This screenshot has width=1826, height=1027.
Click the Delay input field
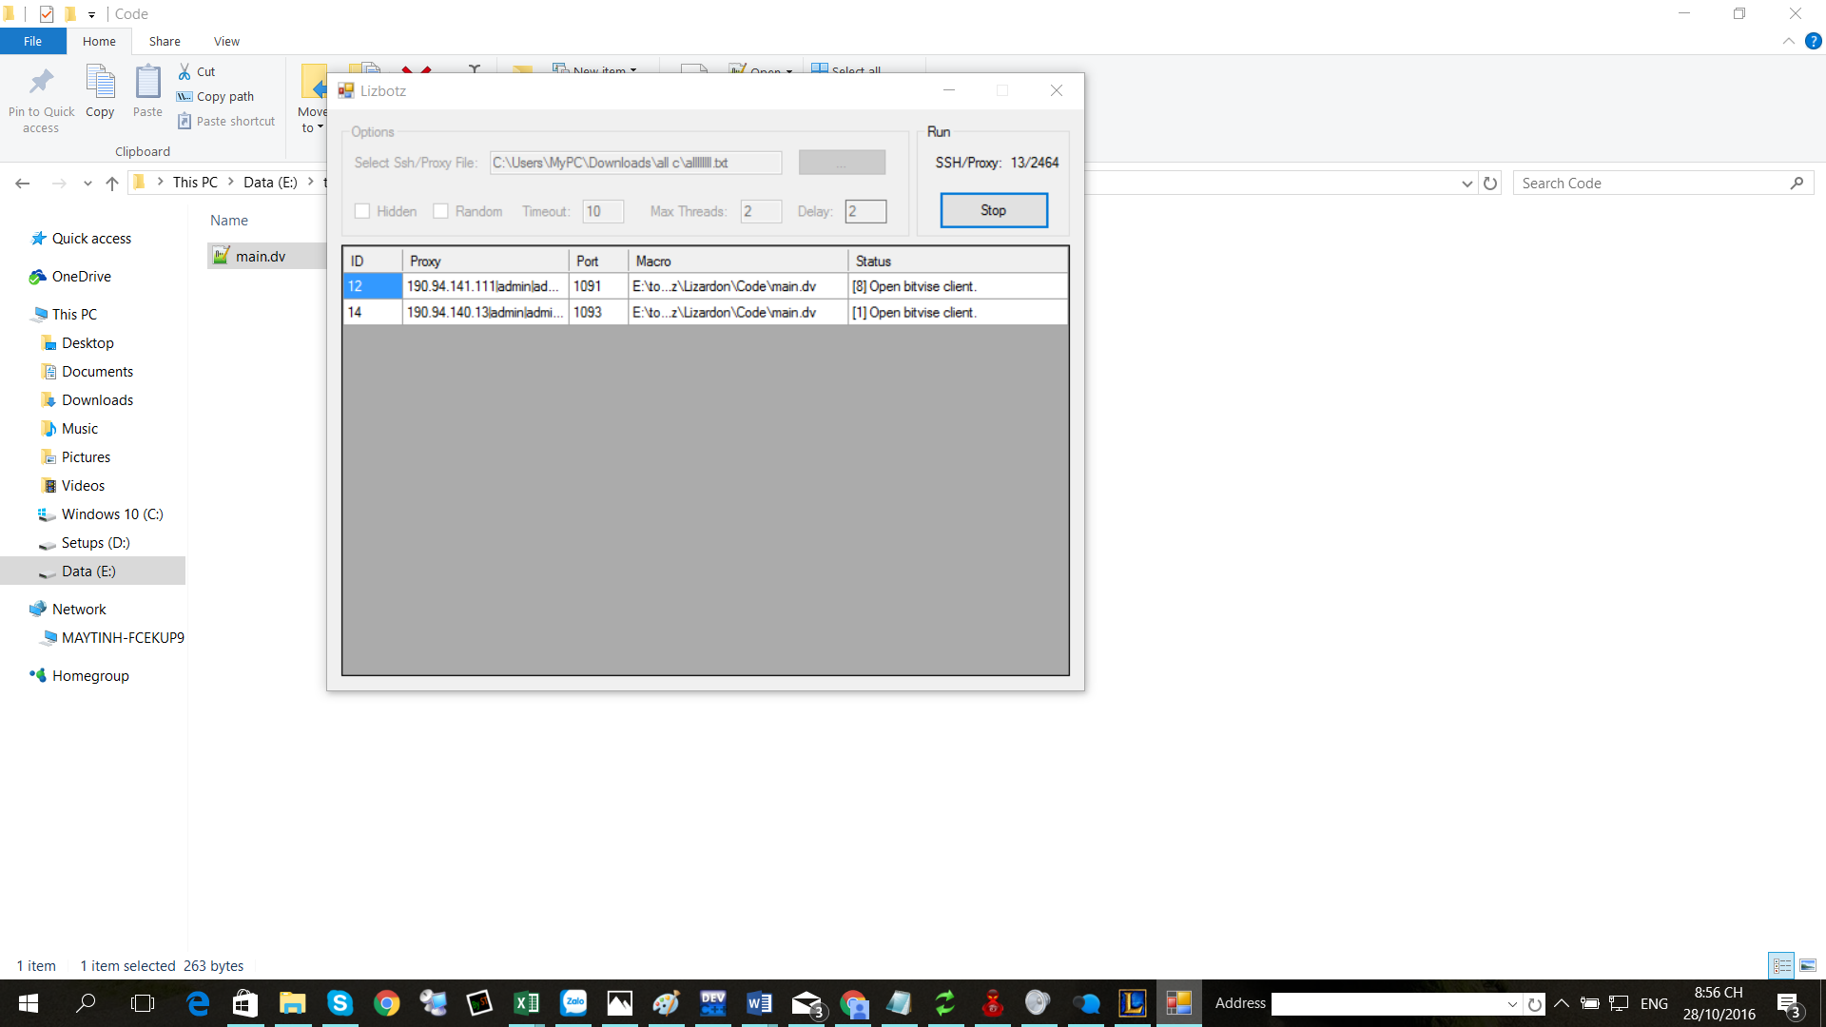865,211
